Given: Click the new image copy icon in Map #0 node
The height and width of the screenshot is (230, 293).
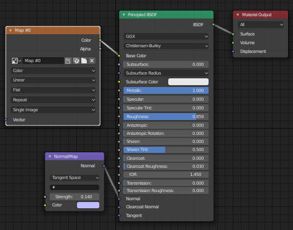Looking at the screenshot, I should (76, 61).
